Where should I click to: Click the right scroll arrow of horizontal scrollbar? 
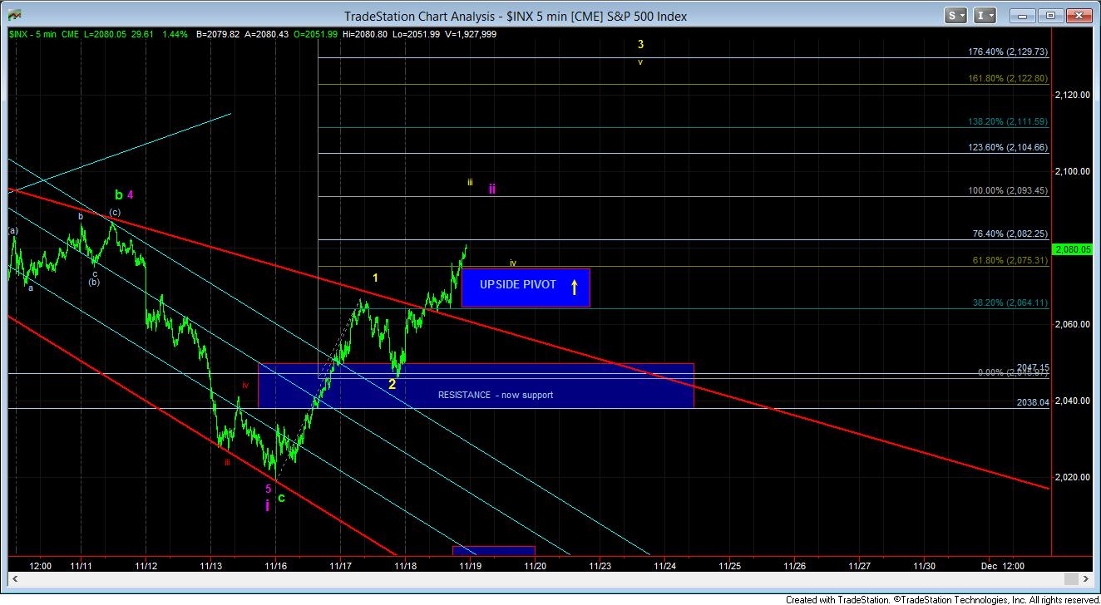coord(1085,579)
